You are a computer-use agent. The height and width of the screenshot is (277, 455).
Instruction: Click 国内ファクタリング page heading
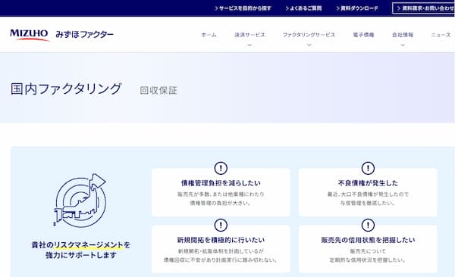click(66, 89)
